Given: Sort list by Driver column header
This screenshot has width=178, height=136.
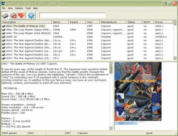Looking at the screenshot, I should (x=163, y=22).
